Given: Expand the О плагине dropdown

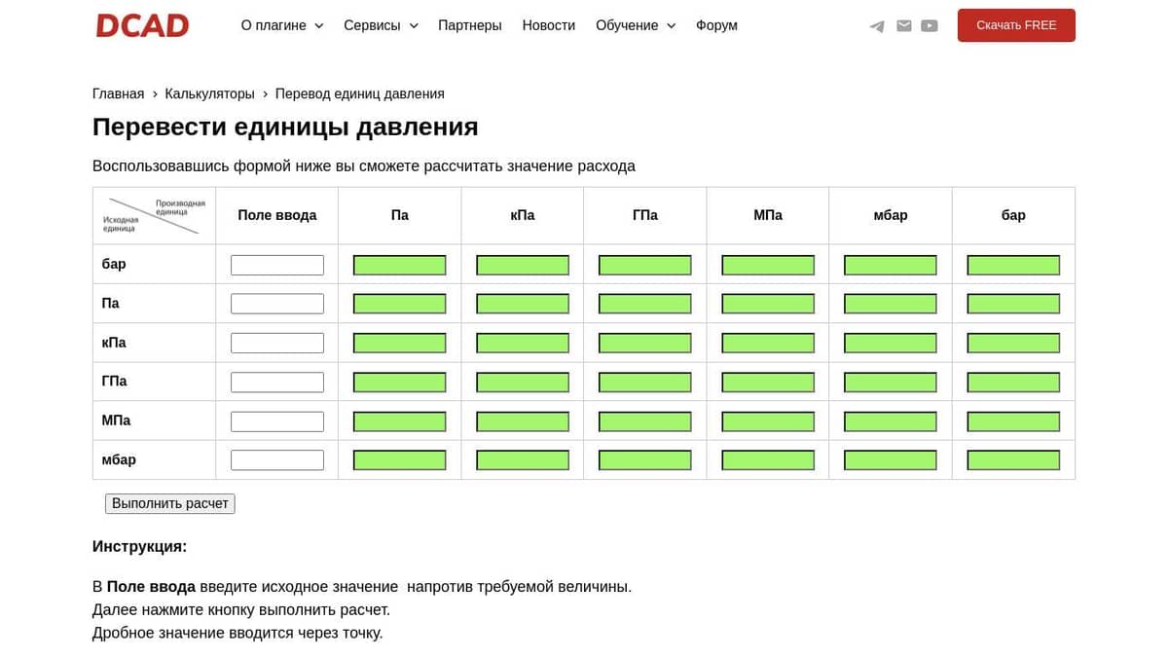Looking at the screenshot, I should [x=282, y=25].
